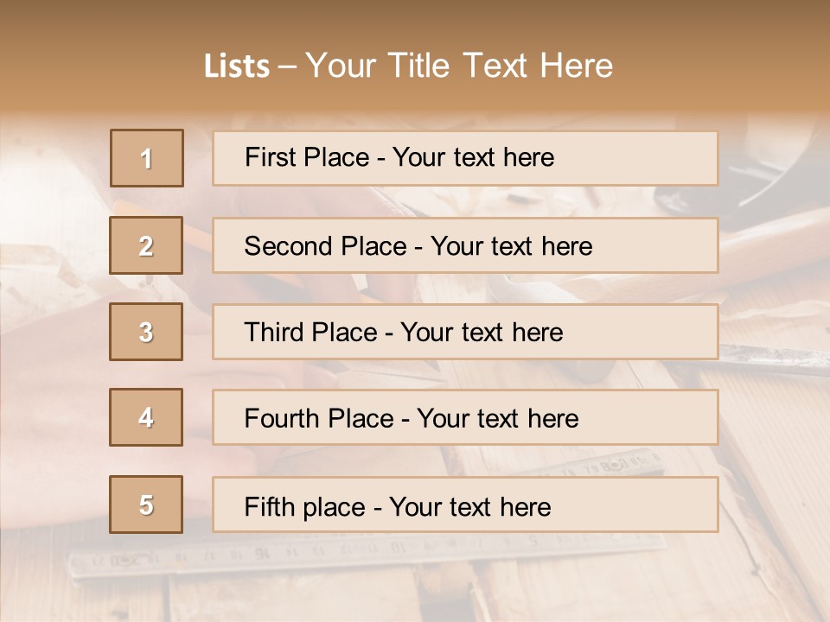Select the Fourth Place text box

(465, 418)
